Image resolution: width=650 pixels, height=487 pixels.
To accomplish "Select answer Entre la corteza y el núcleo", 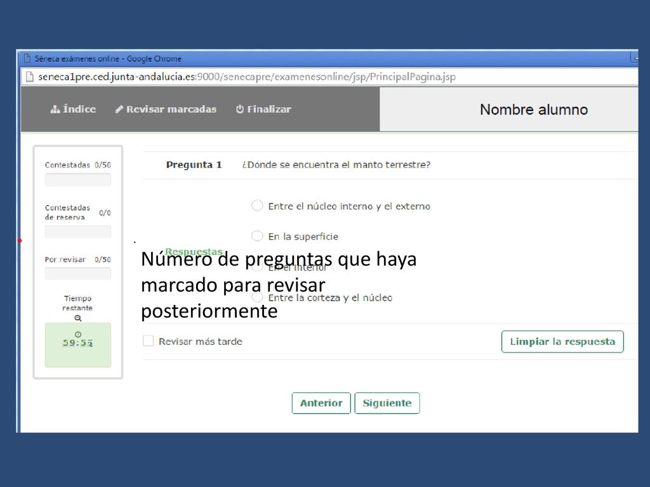I will [x=257, y=297].
